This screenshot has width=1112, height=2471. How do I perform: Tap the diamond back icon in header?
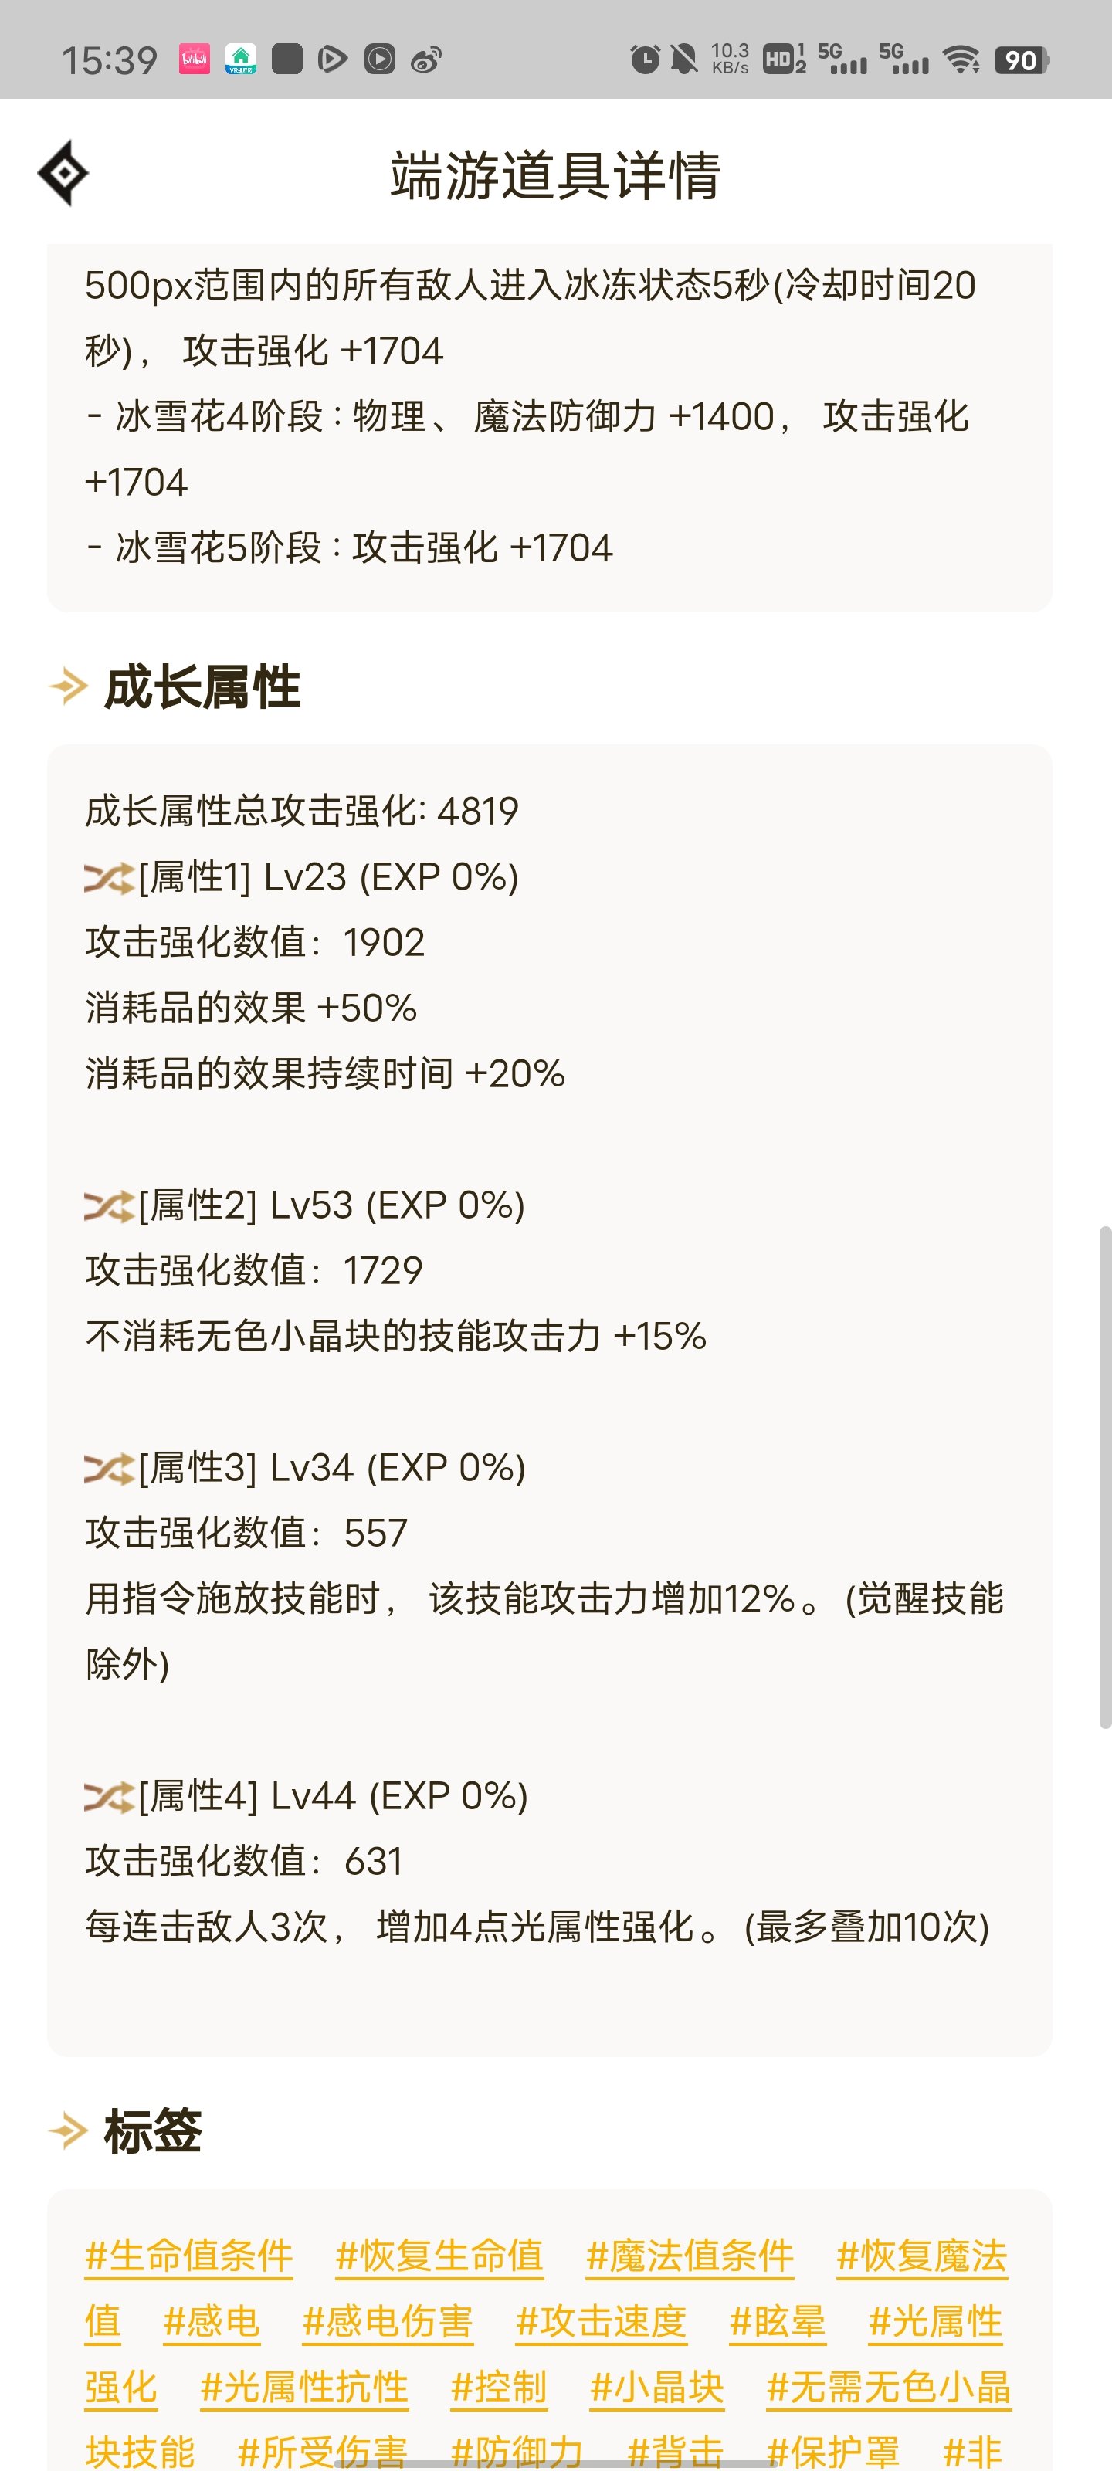63,174
